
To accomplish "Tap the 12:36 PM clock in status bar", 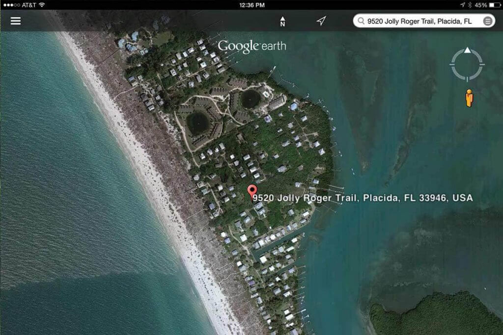I will 252,5.
